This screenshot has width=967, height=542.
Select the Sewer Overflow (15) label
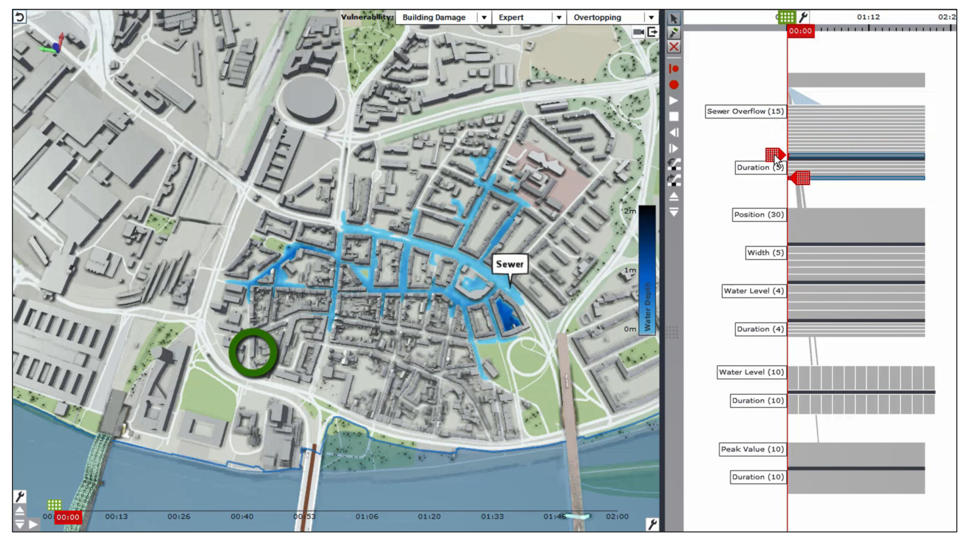[x=745, y=112]
